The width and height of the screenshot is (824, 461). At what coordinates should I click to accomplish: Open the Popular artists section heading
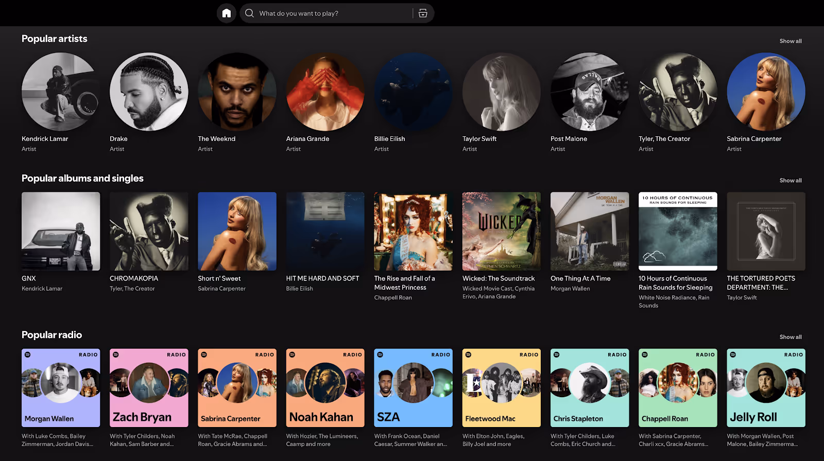click(x=55, y=39)
